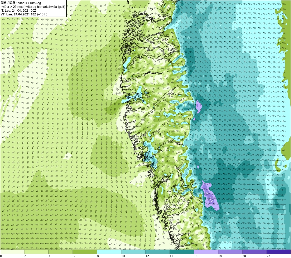Click the 8–10 m/s bright cyan swatch
291x258 pixels.
[109, 252]
